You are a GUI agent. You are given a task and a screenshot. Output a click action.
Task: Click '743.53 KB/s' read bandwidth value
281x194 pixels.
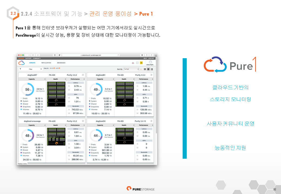(x=77, y=110)
